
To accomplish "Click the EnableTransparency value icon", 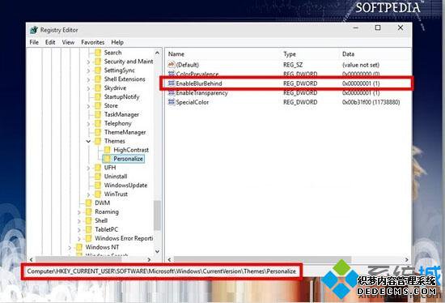I will tap(172, 92).
